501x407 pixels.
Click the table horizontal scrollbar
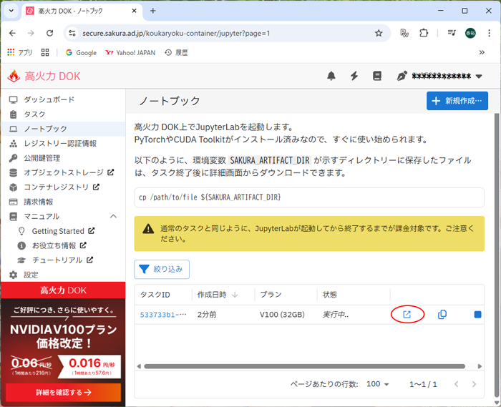[x=304, y=366]
